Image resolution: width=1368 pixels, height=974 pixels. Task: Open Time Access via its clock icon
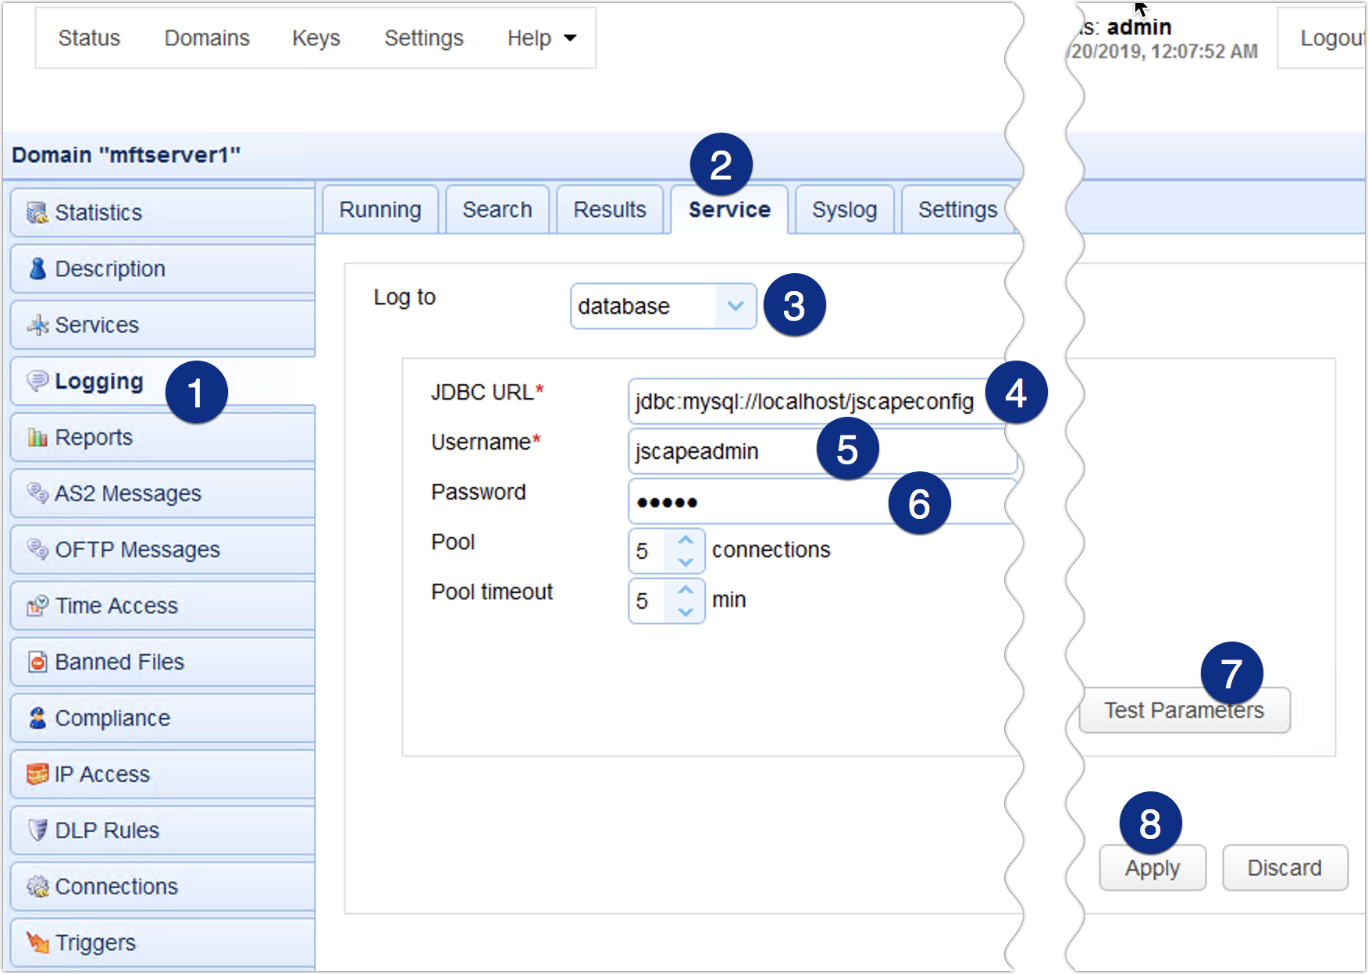37,605
